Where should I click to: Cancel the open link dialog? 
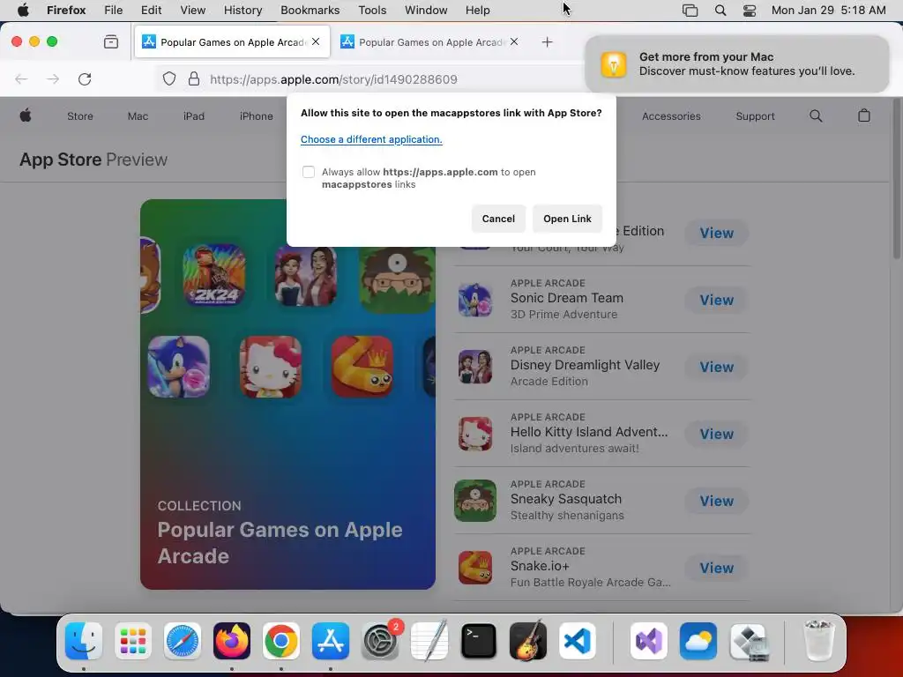click(x=498, y=219)
